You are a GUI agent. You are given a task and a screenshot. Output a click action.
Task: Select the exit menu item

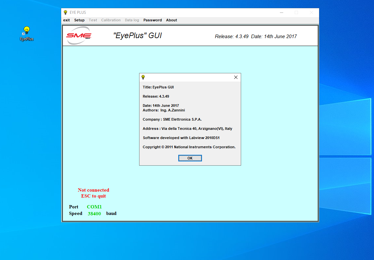pyautogui.click(x=66, y=20)
